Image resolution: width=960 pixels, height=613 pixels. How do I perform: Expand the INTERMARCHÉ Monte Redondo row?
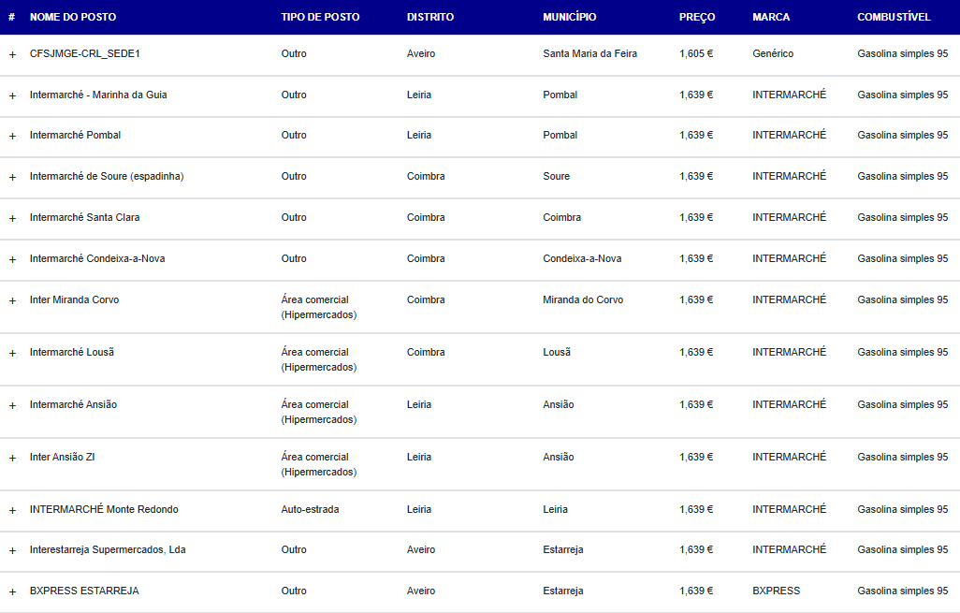(12, 510)
